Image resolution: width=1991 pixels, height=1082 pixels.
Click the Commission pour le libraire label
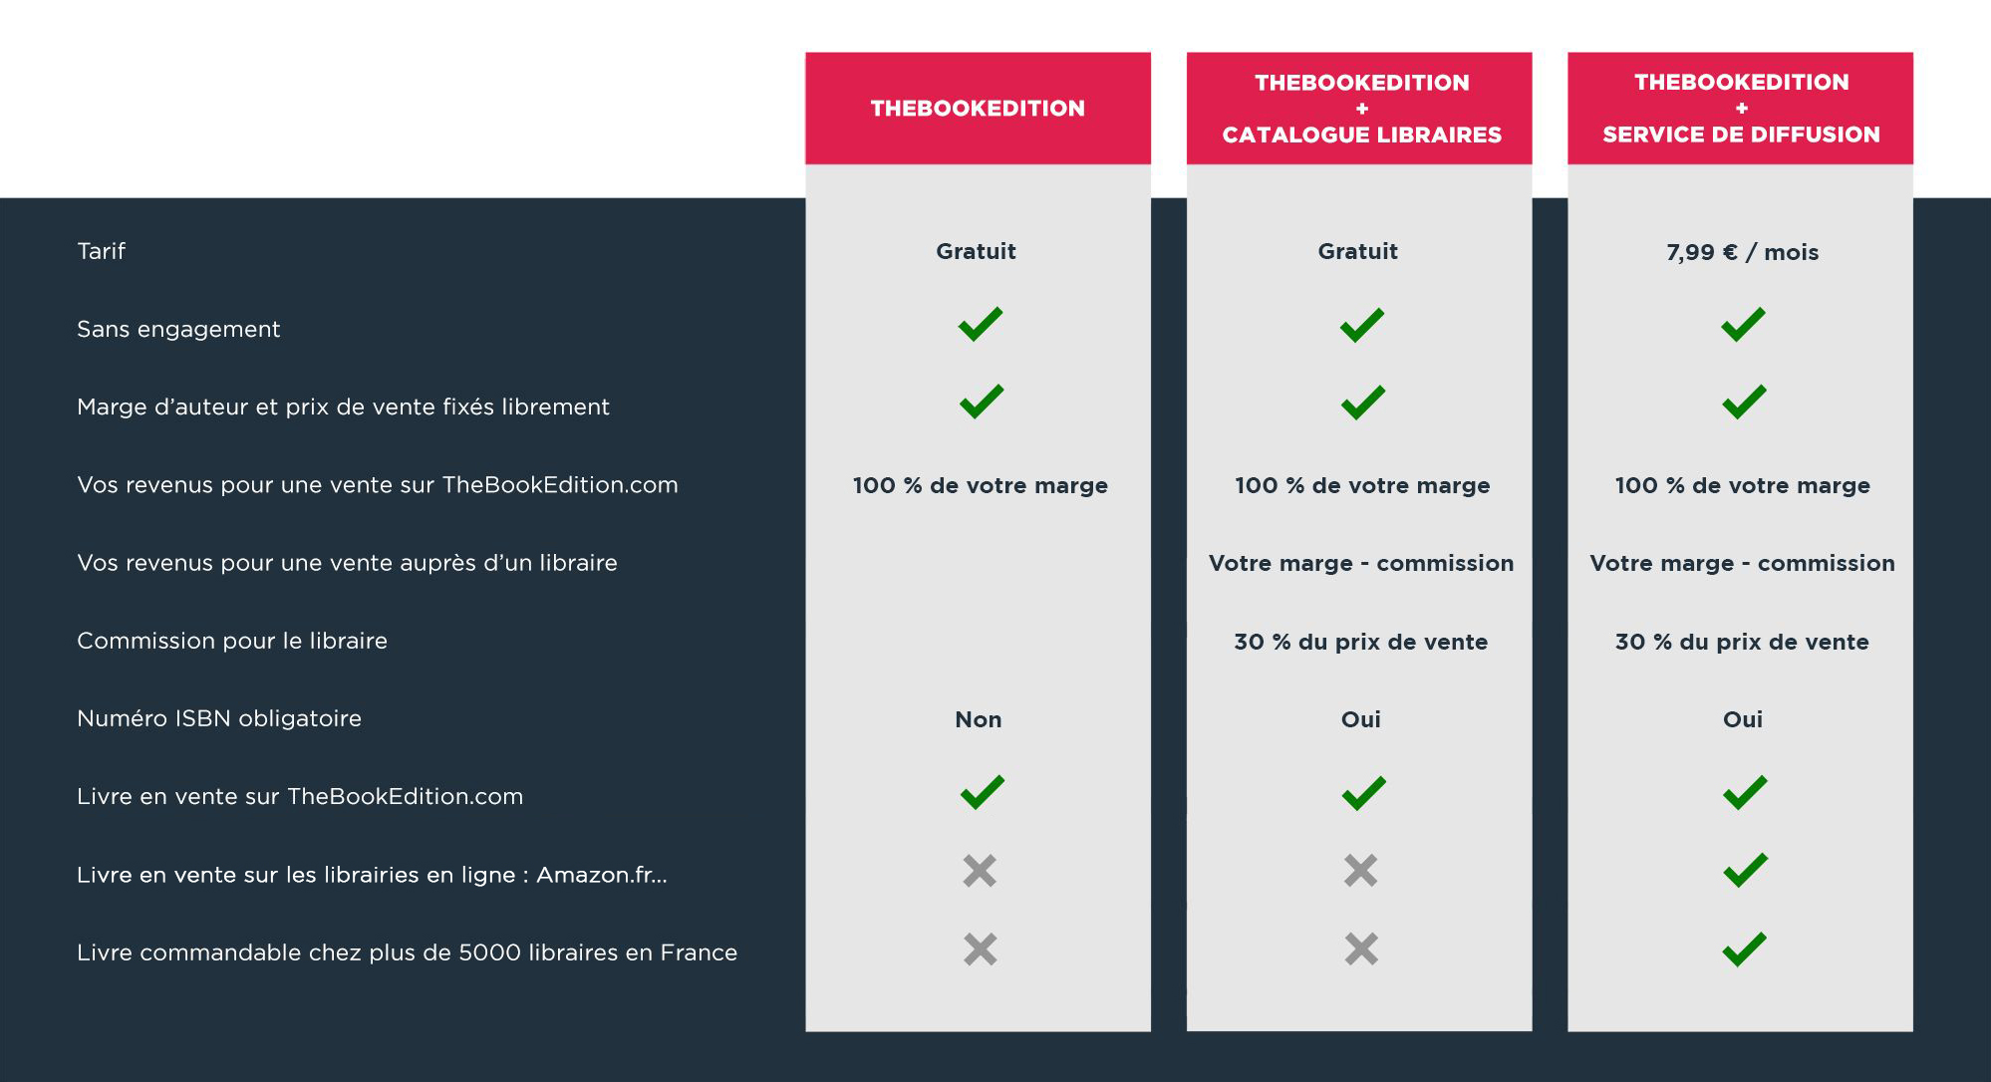232,641
